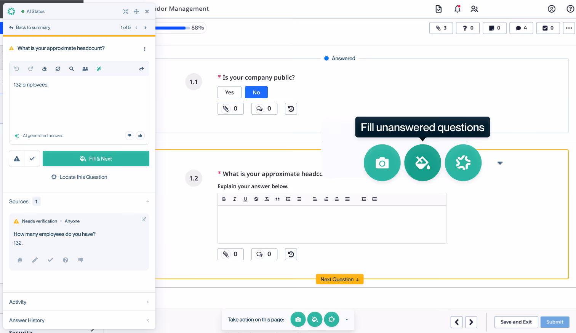Screen dimensions: 576x333
Task: Toggle underline formatting in the answer editor
Action: [x=245, y=199]
